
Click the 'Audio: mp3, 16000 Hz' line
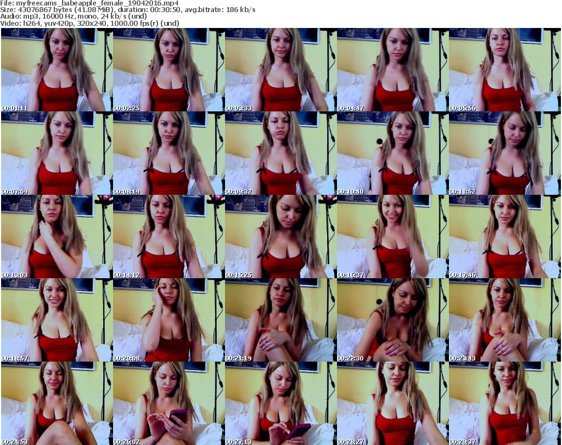pos(74,16)
